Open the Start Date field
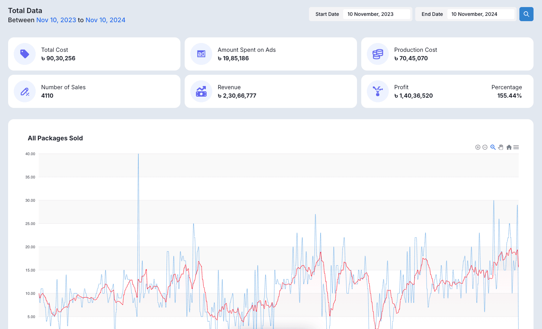The image size is (542, 329). (376, 14)
